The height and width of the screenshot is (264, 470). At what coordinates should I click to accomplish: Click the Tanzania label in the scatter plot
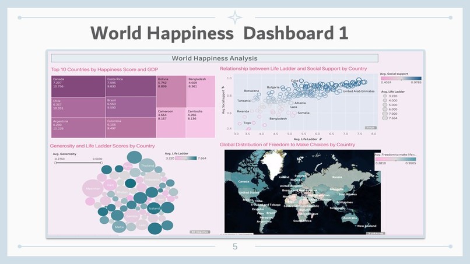(x=244, y=101)
